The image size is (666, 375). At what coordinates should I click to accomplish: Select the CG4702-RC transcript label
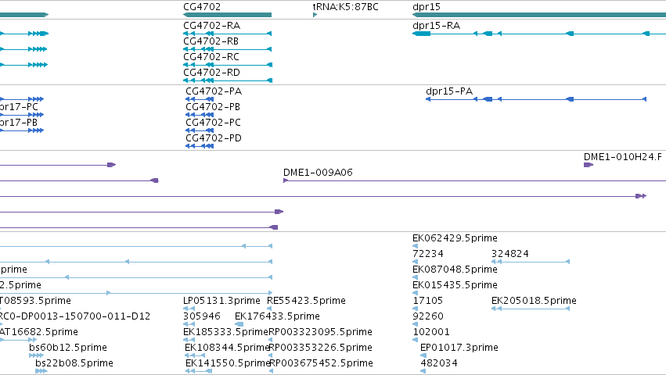point(211,57)
